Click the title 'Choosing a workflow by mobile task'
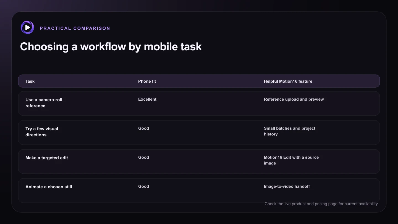This screenshot has height=224, width=398. pos(111,46)
